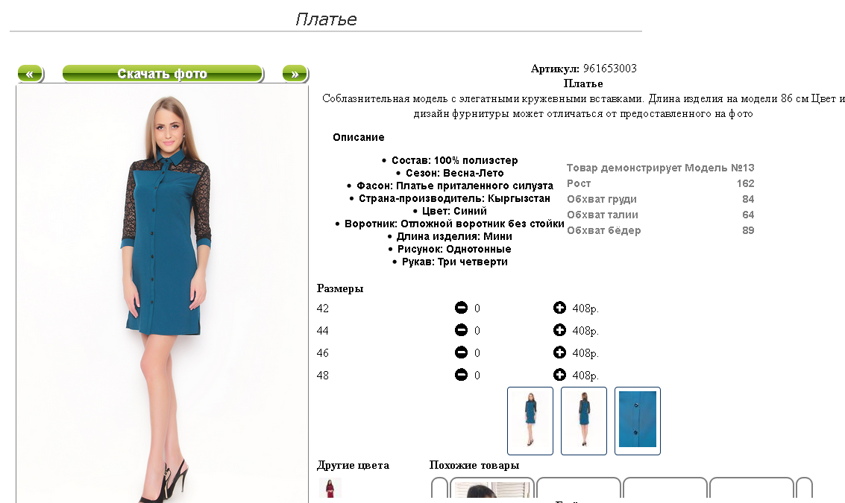Click the plus icon for size 46
The height and width of the screenshot is (503, 845).
tap(559, 352)
